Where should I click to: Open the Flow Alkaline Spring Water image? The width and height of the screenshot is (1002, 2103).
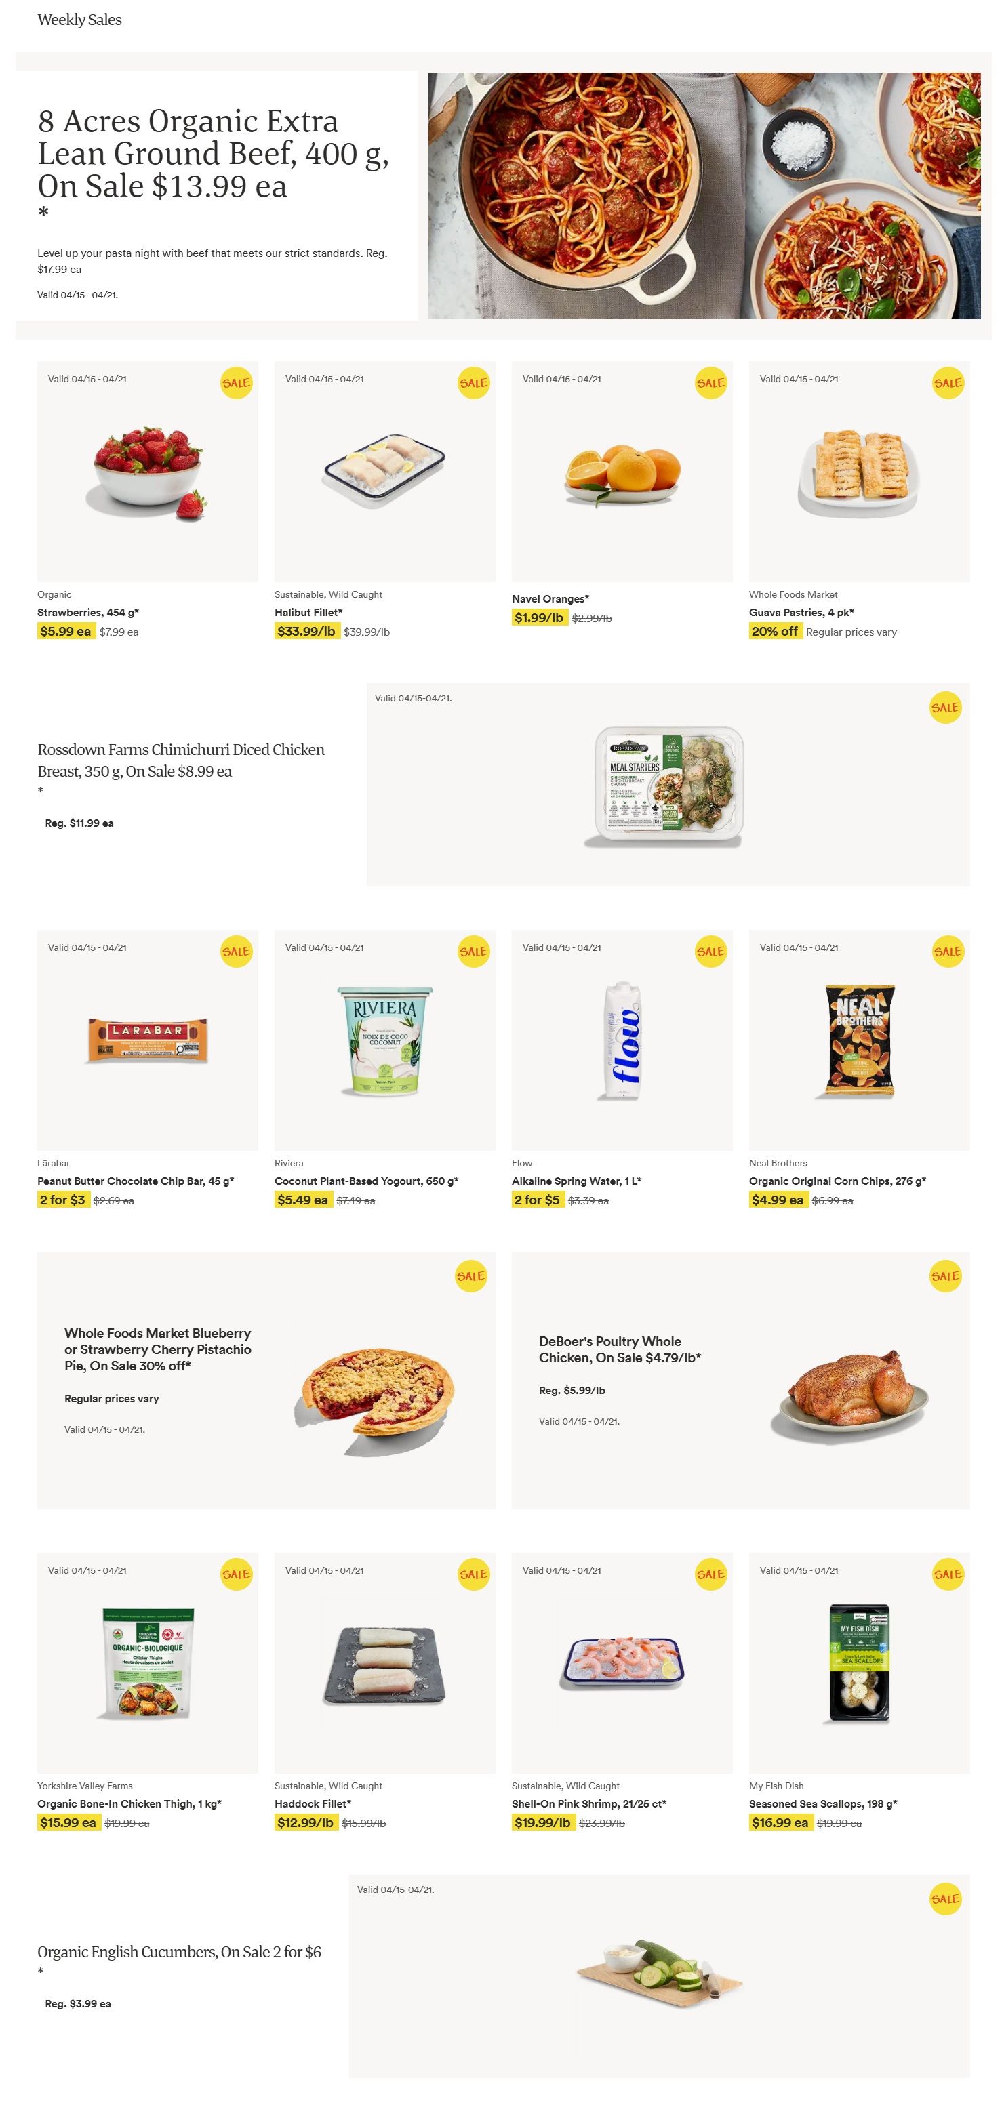pyautogui.click(x=622, y=1041)
